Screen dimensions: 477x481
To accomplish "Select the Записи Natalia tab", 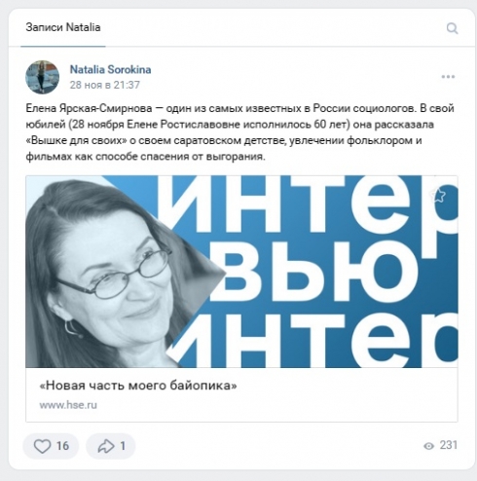I will pyautogui.click(x=63, y=27).
